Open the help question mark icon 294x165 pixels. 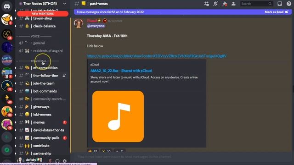pyautogui.click(x=289, y=4)
